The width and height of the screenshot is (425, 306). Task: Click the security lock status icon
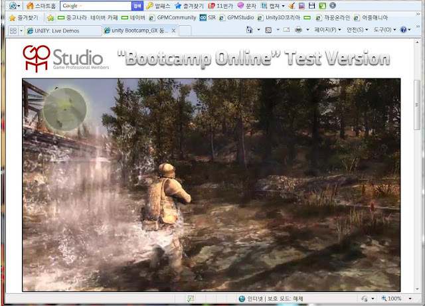[365, 299]
